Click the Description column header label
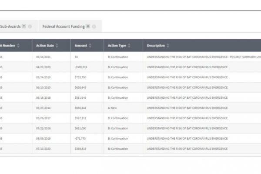The height and width of the screenshot is (174, 261). (156, 46)
